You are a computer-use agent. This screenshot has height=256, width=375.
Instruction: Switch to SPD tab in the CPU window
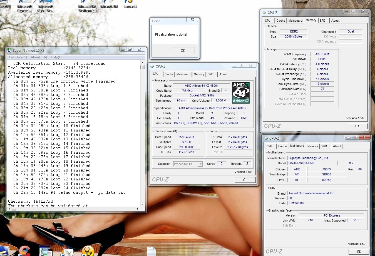point(210,74)
